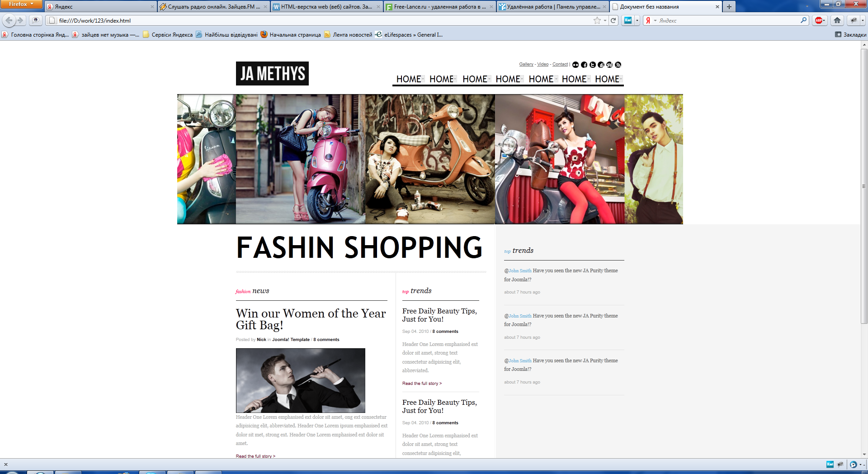Close the add-on bar with X

[6, 464]
